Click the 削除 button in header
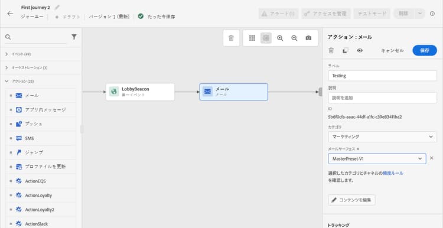 coord(404,14)
